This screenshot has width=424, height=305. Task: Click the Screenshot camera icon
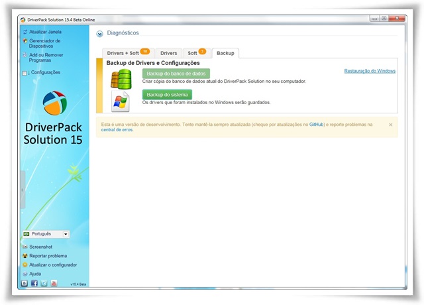[x=25, y=247]
